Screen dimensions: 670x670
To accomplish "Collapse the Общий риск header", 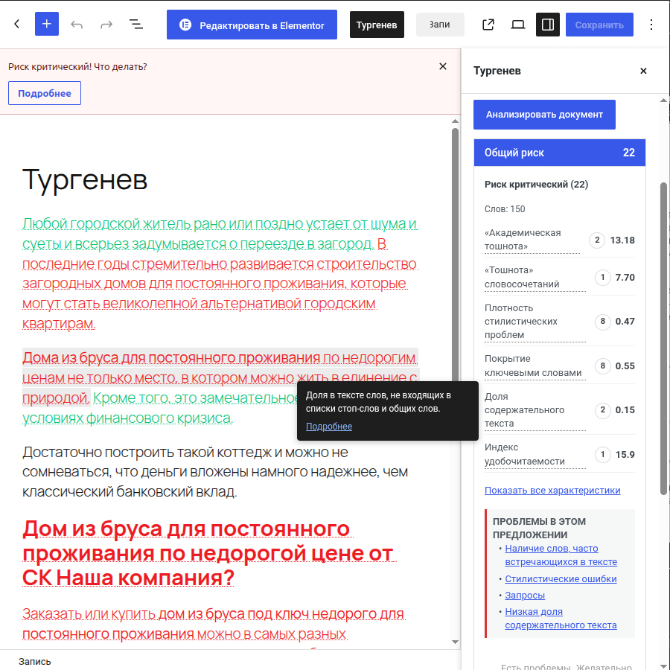I will tap(559, 153).
